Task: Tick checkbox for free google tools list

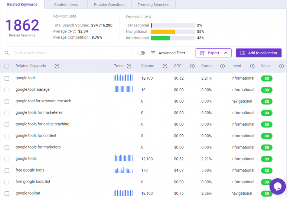Action: tap(7, 182)
